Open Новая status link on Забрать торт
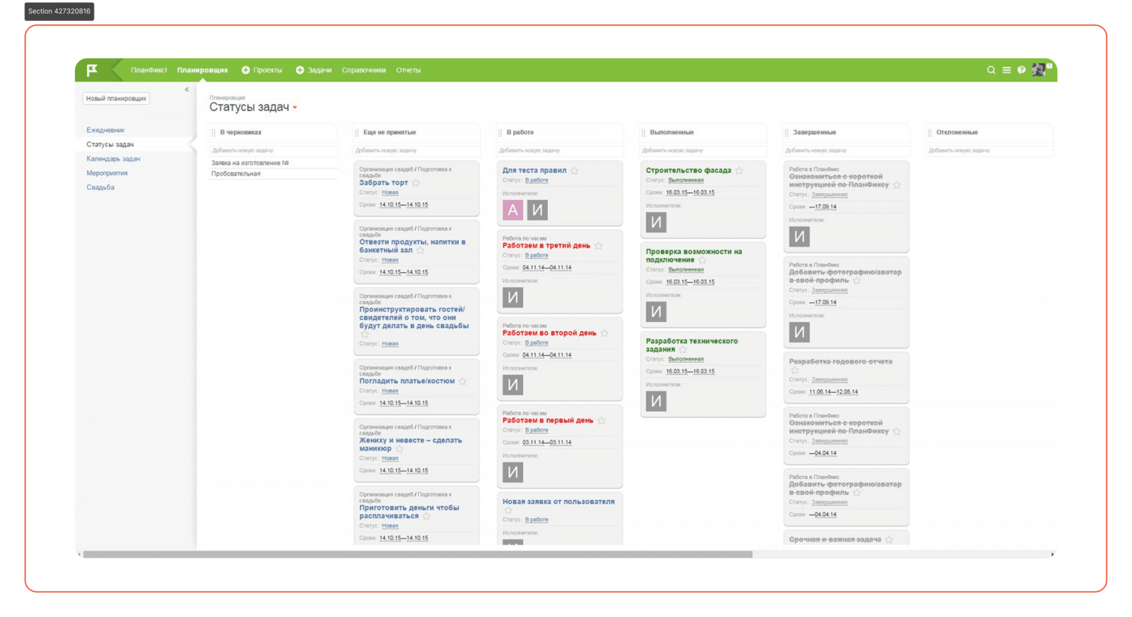Viewport: 1132px width, 617px height. click(390, 193)
